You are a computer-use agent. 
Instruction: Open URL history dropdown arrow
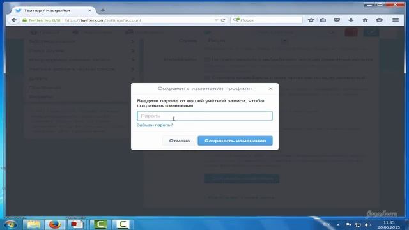click(216, 20)
